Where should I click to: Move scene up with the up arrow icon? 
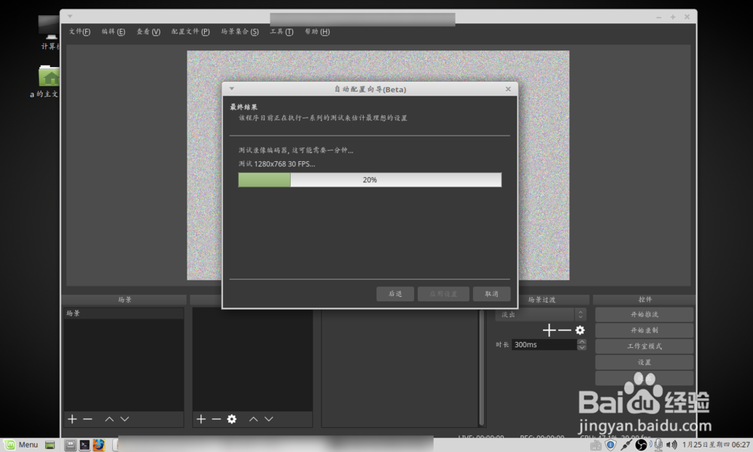(108, 419)
